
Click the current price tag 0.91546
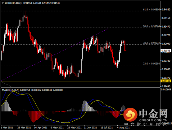[x=166, y=51]
